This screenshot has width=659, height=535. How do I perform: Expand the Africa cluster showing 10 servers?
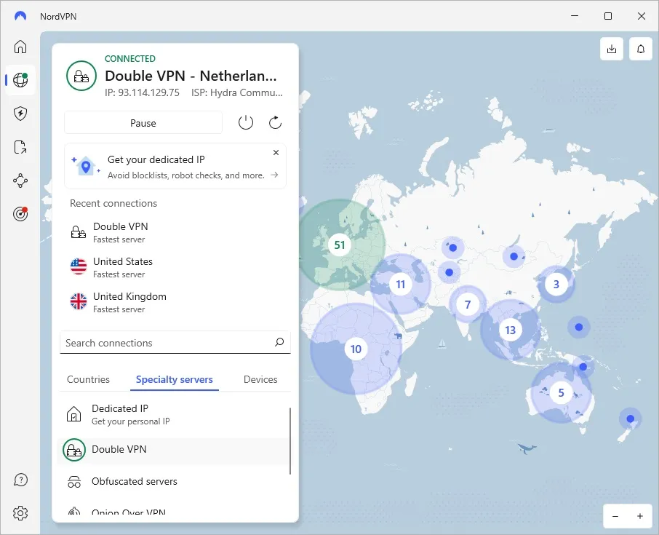[x=356, y=349]
